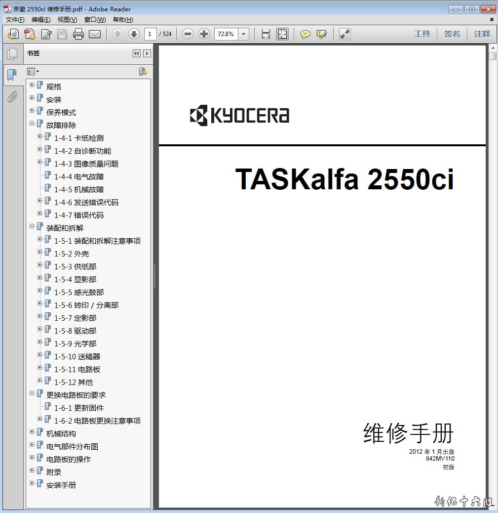Open the attachments paperclip panel
The image size is (498, 513).
12,96
